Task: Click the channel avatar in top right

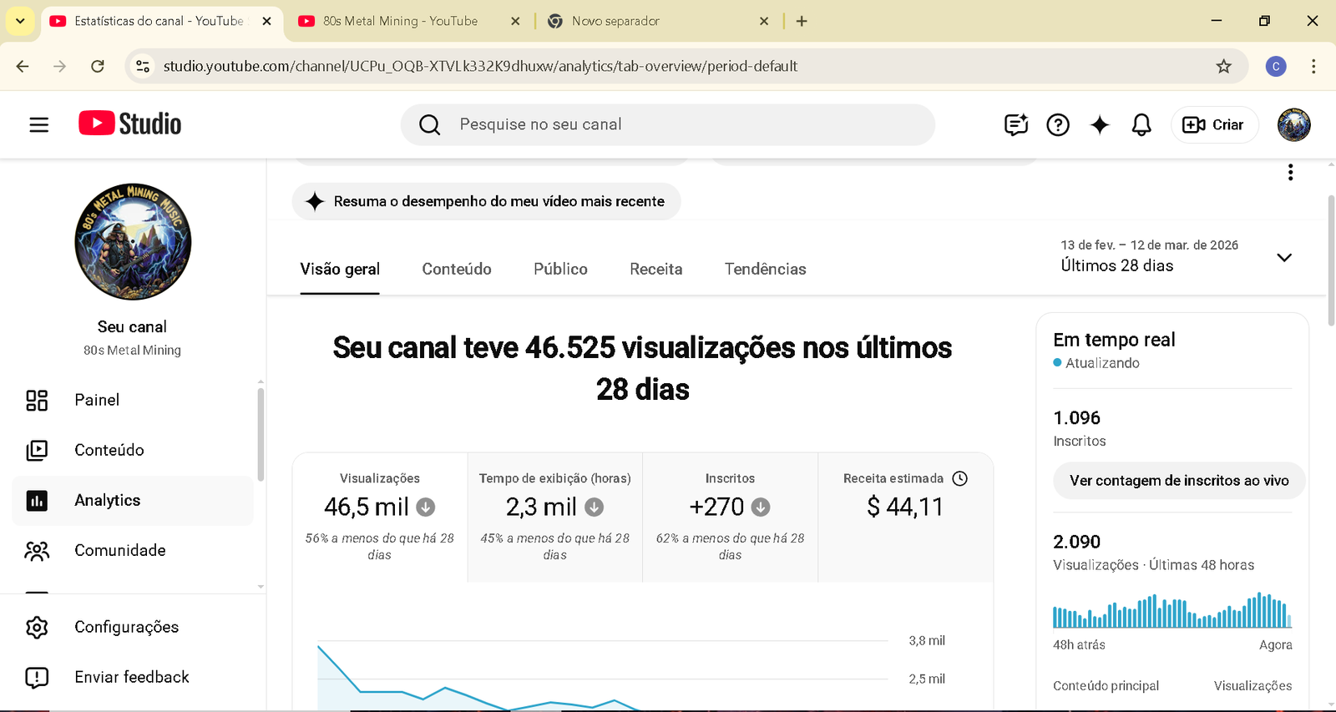Action: point(1293,125)
